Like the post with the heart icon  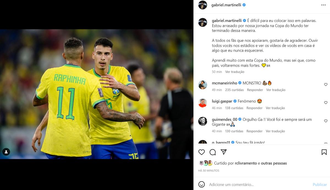(202, 152)
